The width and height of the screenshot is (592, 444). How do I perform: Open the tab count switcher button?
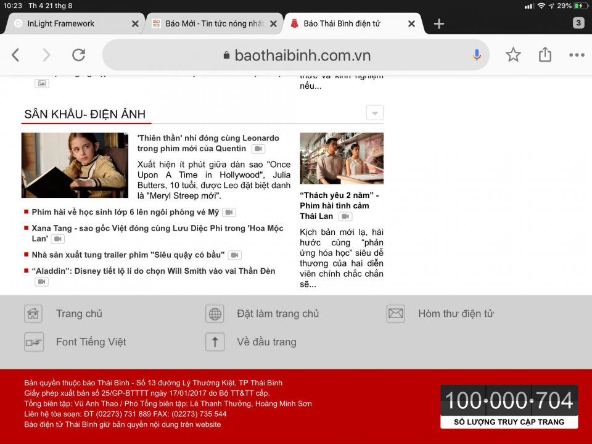[x=578, y=23]
